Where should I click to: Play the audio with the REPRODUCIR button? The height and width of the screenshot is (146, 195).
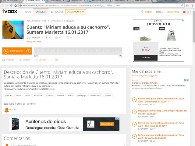13,51
